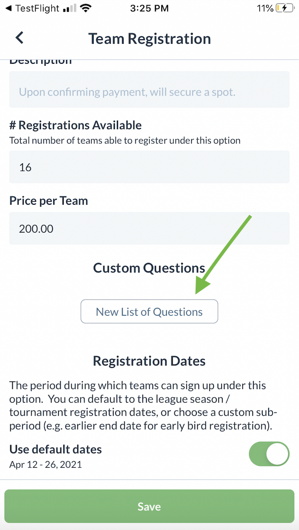
Task: Tap the back chevron in header
Action: click(x=19, y=38)
